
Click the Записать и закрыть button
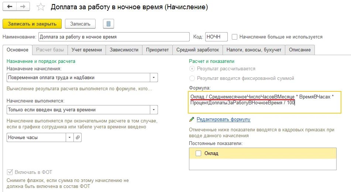(32, 24)
